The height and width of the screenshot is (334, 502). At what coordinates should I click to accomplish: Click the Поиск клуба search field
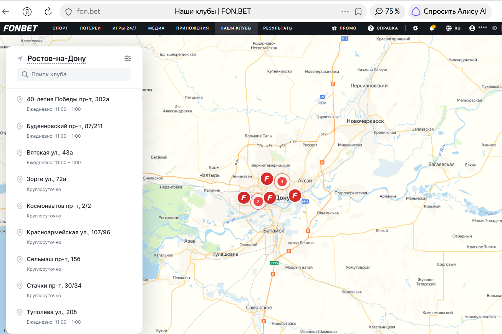point(74,74)
